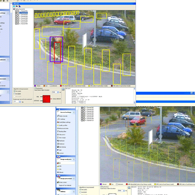The width and height of the screenshot is (195, 195).
Task: Click icon button beside lower window's object info
Action: point(129,188)
